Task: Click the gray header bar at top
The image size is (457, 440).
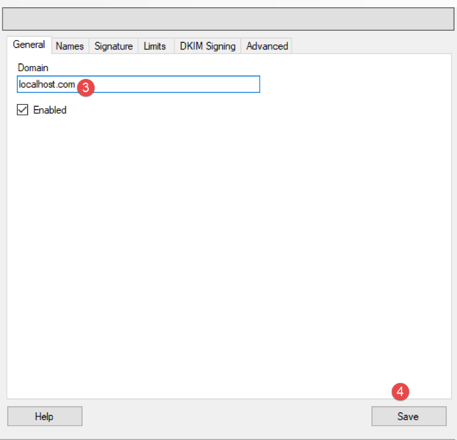Action: tap(228, 19)
